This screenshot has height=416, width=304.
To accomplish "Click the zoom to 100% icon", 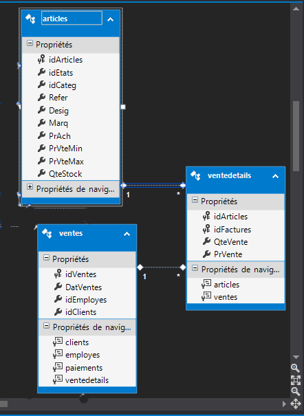I will click(295, 380).
